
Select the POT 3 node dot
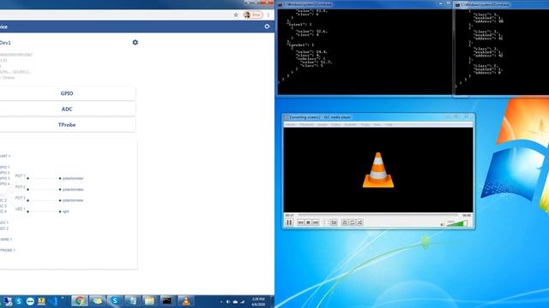[28, 200]
